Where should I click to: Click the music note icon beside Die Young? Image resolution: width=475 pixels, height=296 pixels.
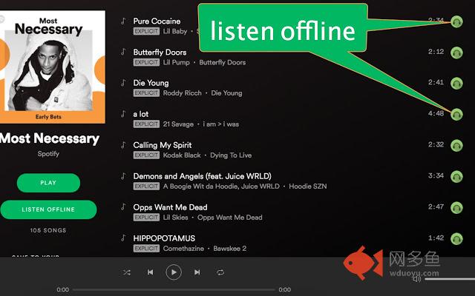pyautogui.click(x=123, y=83)
